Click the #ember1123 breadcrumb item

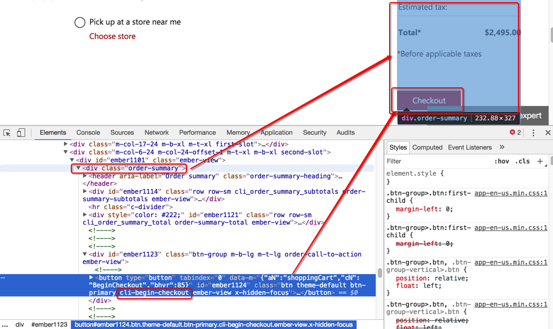pos(49,324)
